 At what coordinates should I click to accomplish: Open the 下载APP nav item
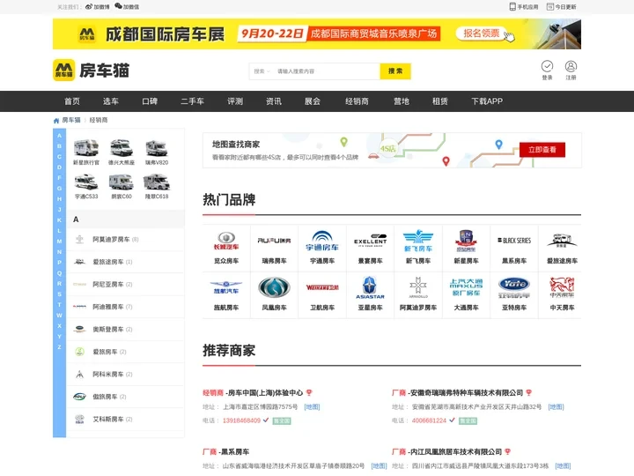click(x=487, y=101)
